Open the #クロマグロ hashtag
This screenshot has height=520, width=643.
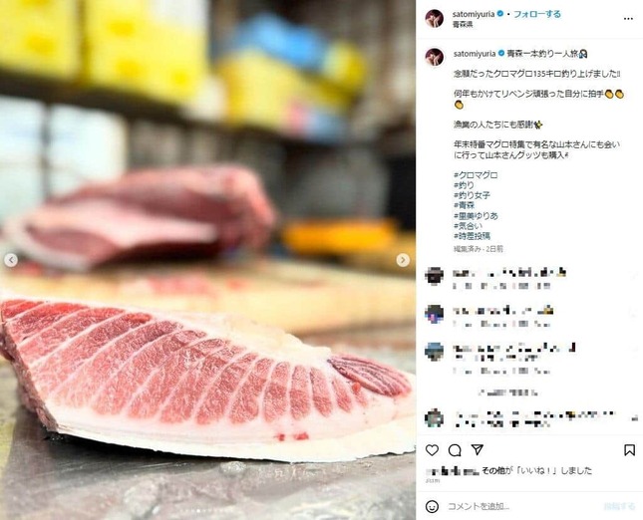coord(476,175)
